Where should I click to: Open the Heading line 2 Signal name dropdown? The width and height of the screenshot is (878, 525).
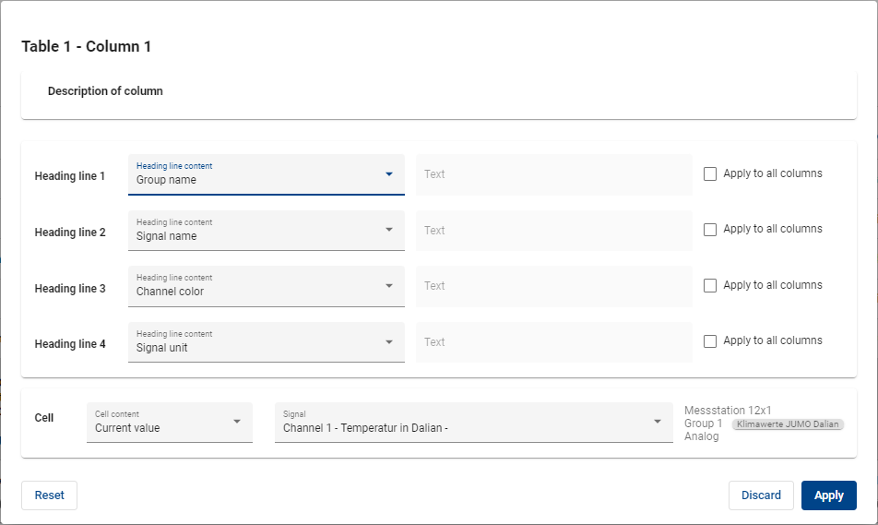point(266,231)
